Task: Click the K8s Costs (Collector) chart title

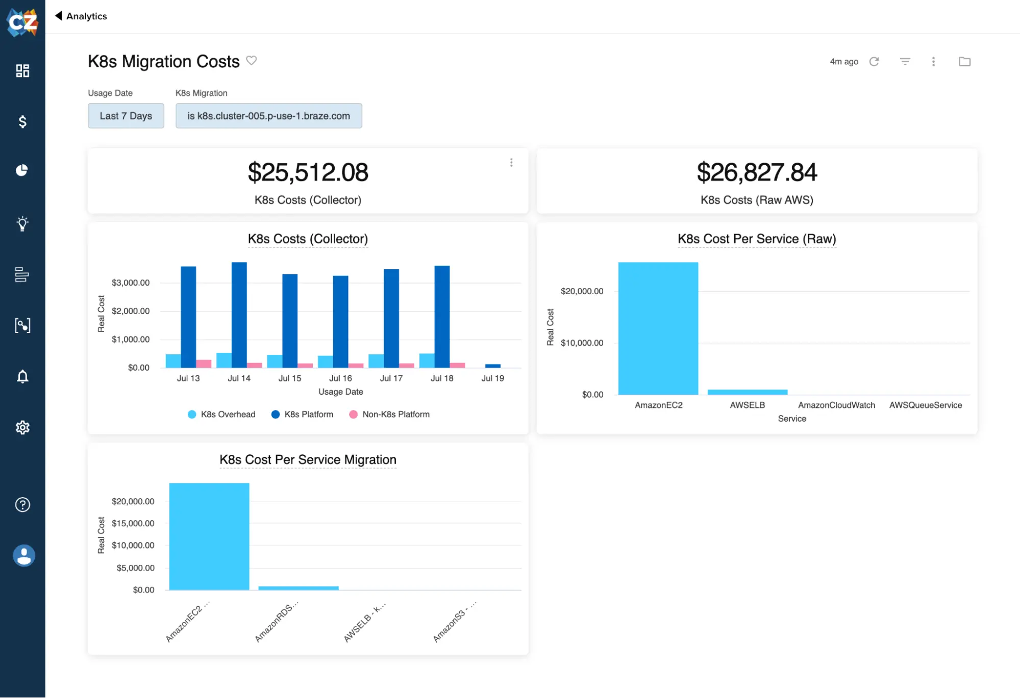Action: [x=308, y=239]
